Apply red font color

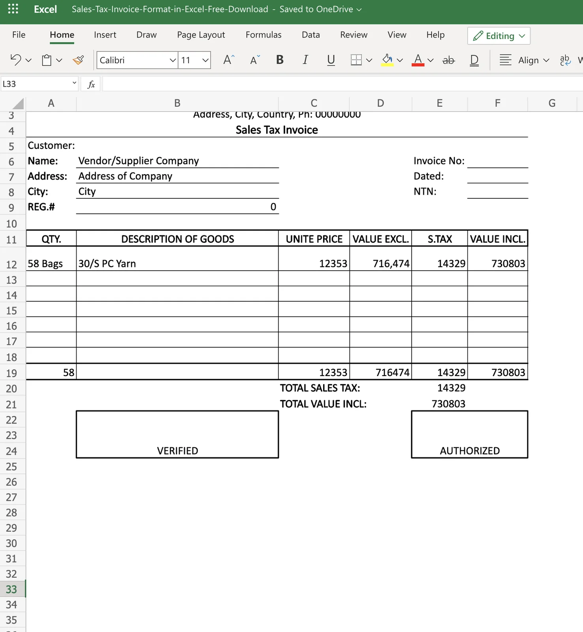(418, 60)
